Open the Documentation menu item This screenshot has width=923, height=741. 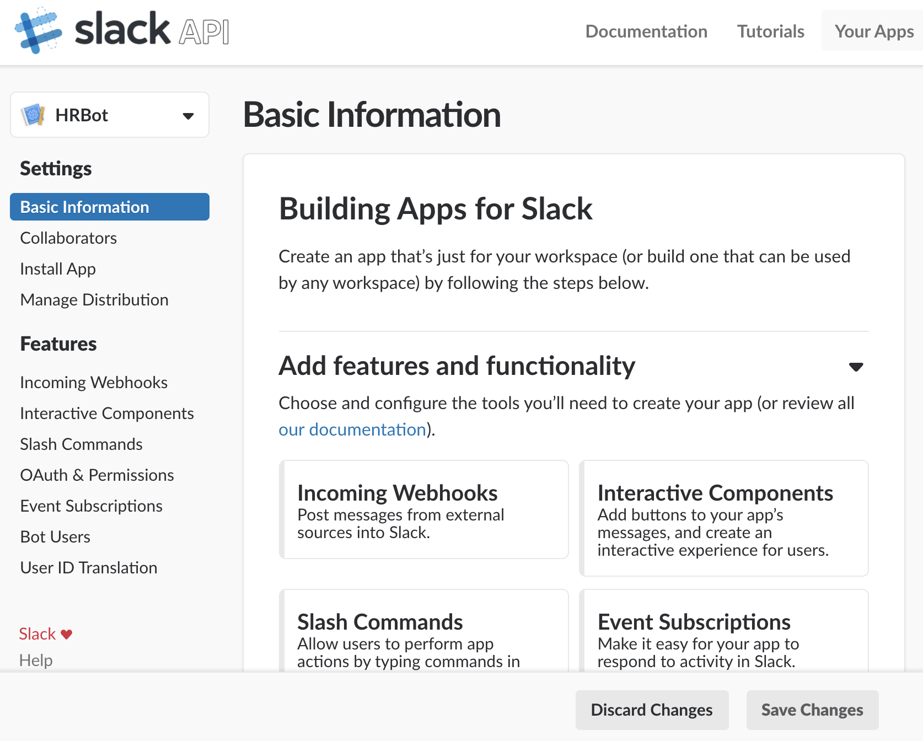coord(646,31)
